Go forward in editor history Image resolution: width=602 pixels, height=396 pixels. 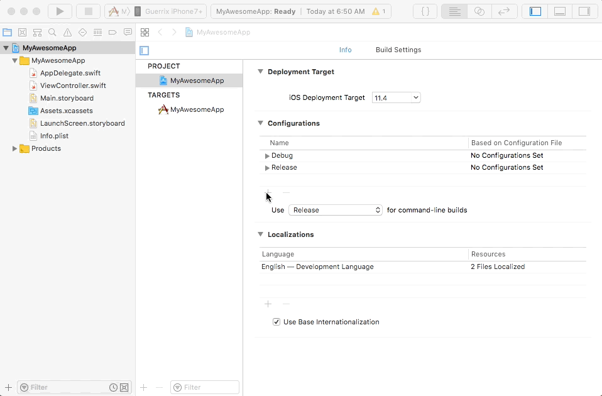(174, 32)
